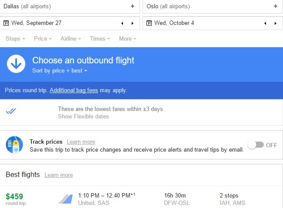This screenshot has height=208, width=283.
Task: Expand the Stops filter dropdown
Action: coord(15,39)
